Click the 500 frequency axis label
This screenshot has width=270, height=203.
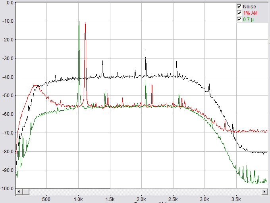46,198
